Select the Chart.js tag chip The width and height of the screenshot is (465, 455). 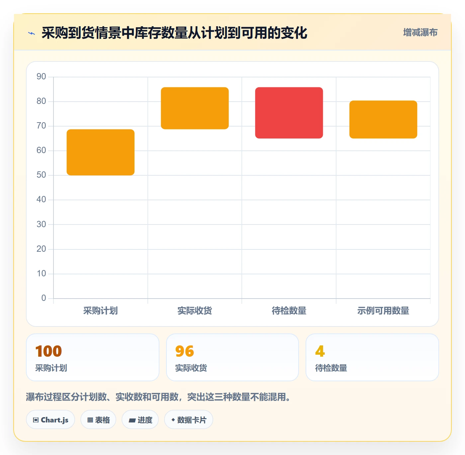tap(50, 420)
